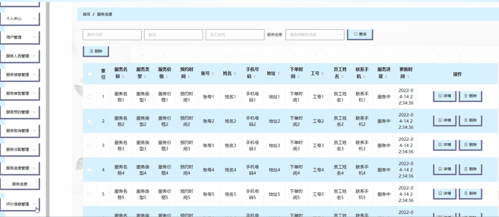Click the bulk 删除 button above table
Screen dimensions: 499x217
(96, 51)
